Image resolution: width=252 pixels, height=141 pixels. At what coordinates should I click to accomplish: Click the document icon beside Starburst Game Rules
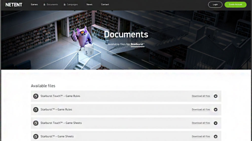click(x=36, y=109)
